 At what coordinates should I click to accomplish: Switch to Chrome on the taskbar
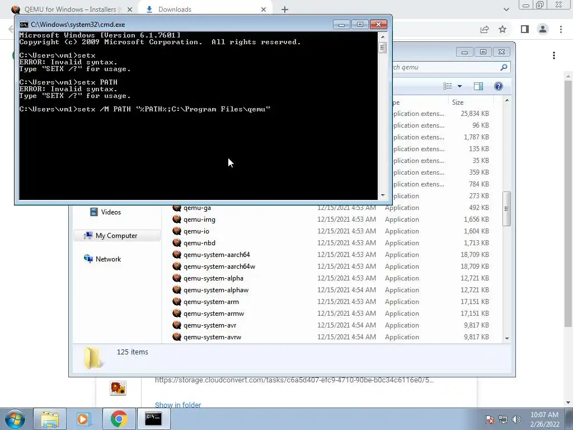coord(119,419)
